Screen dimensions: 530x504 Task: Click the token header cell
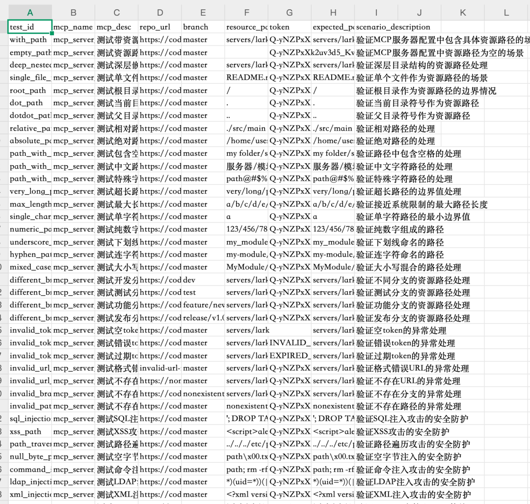290,27
